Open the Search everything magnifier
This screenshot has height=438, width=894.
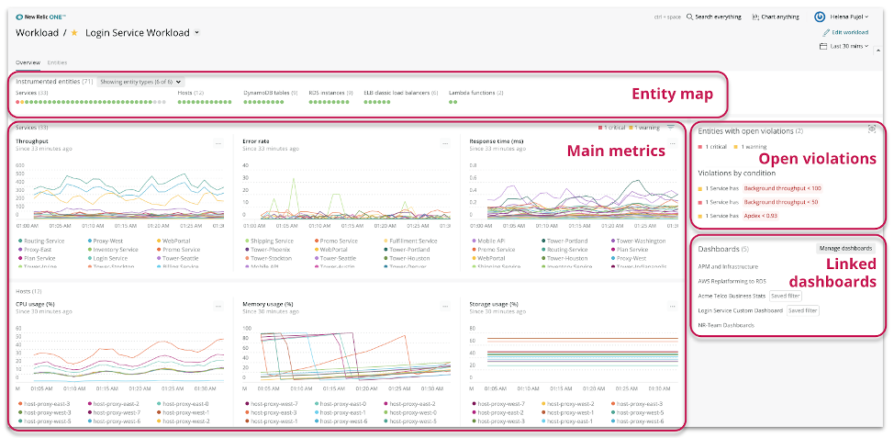tap(689, 17)
